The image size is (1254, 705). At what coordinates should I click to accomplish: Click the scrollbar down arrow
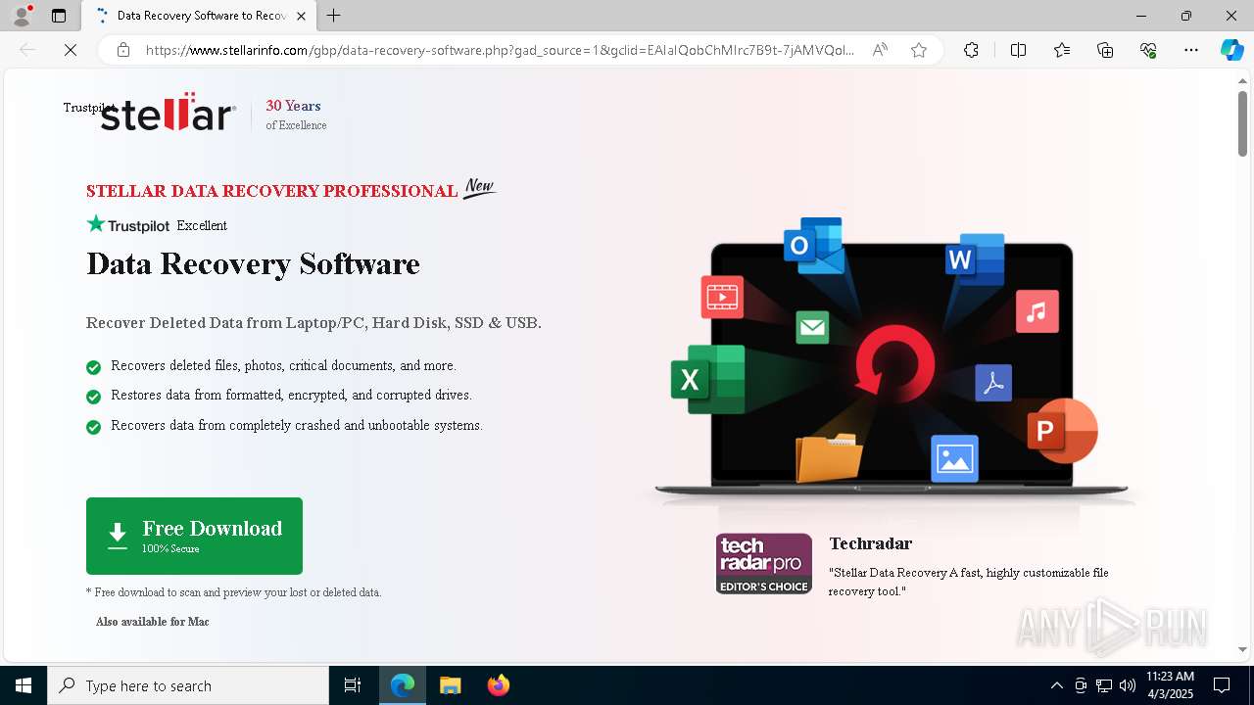click(1242, 649)
